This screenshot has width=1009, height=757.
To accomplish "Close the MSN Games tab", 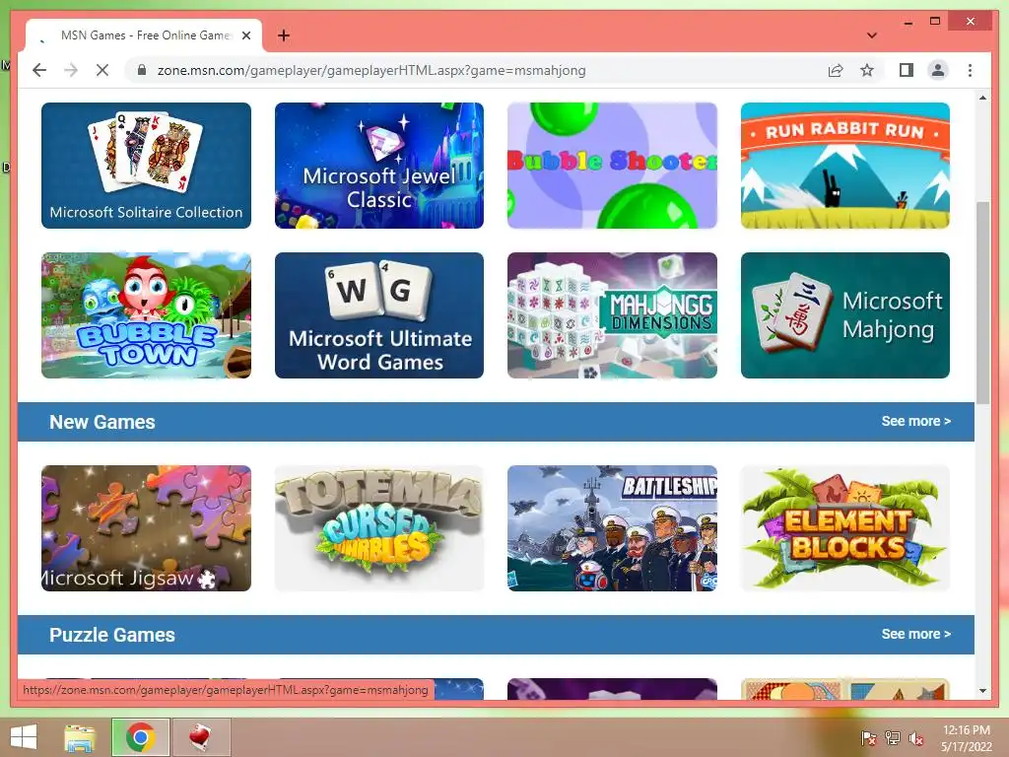I will (x=245, y=35).
